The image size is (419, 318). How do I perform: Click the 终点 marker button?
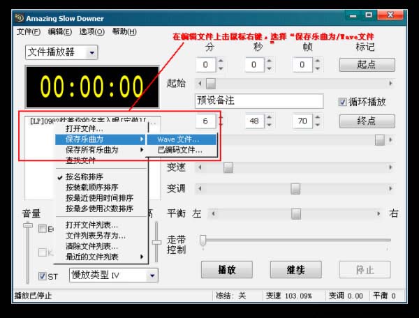click(367, 121)
